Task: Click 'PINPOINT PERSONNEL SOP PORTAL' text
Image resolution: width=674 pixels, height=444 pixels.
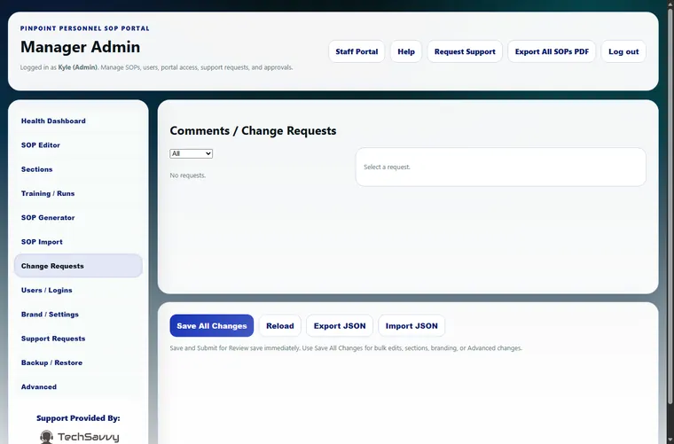Action: [84, 28]
